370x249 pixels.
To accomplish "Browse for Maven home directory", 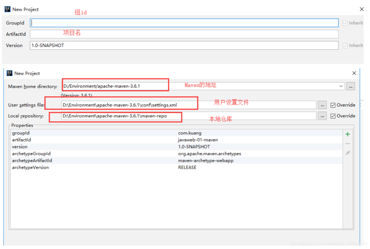I will pos(350,86).
